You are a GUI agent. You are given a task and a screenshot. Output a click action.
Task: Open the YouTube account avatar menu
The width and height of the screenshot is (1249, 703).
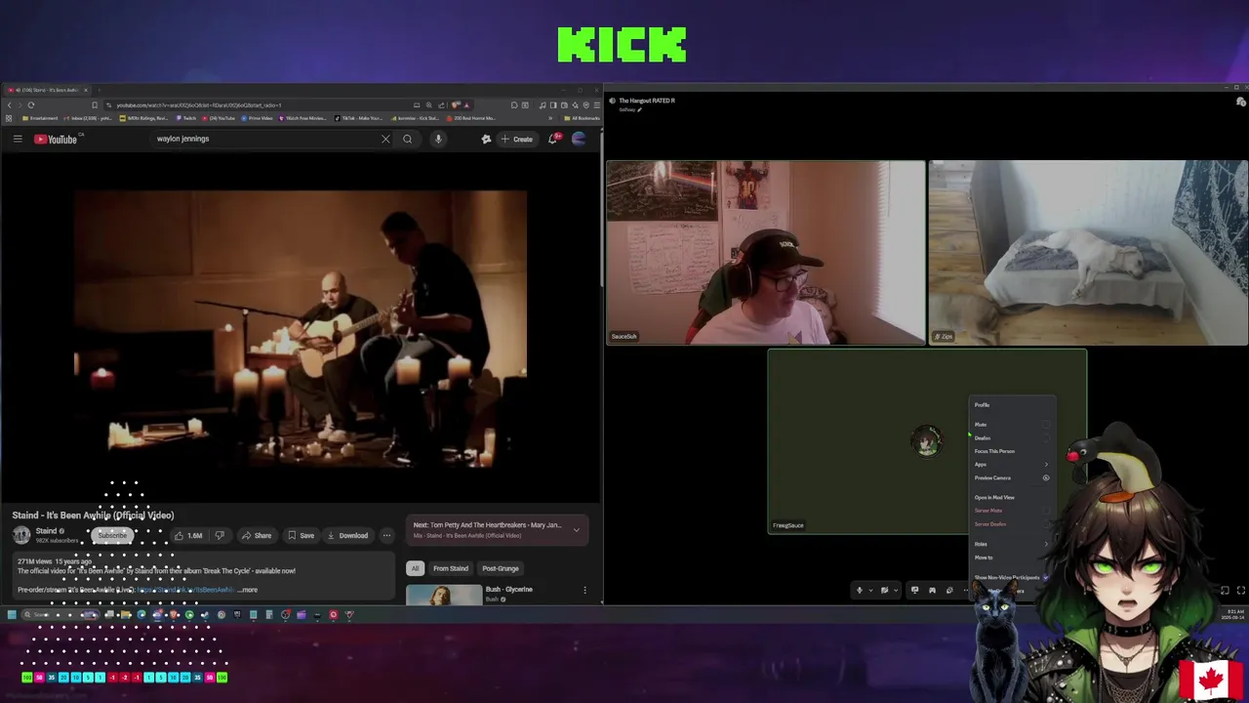coord(579,139)
